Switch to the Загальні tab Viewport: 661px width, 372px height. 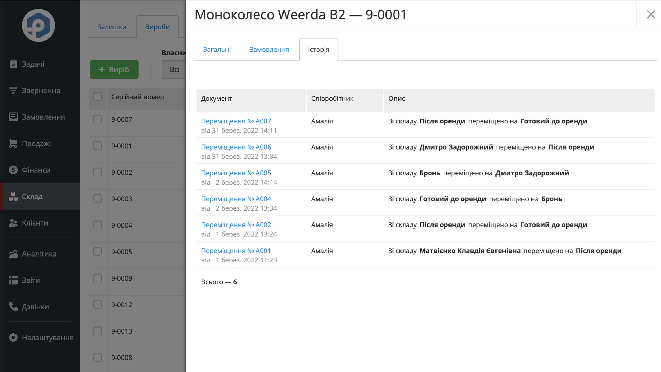pos(217,49)
